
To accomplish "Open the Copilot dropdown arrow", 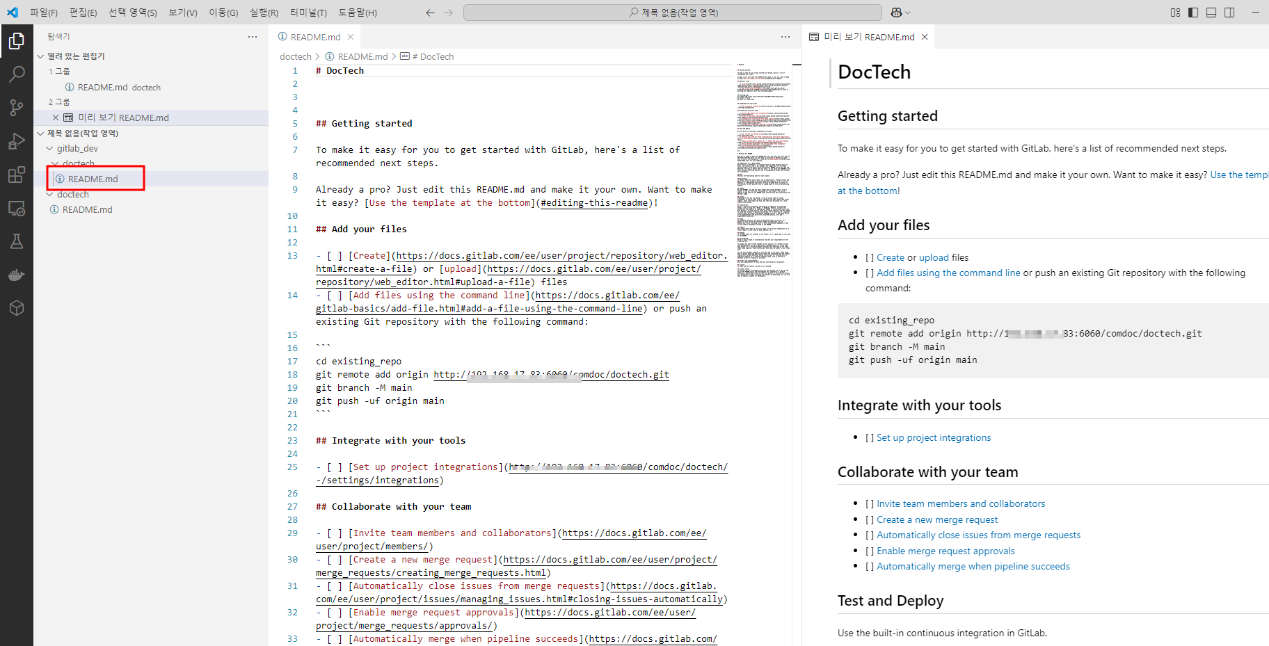I will (908, 13).
